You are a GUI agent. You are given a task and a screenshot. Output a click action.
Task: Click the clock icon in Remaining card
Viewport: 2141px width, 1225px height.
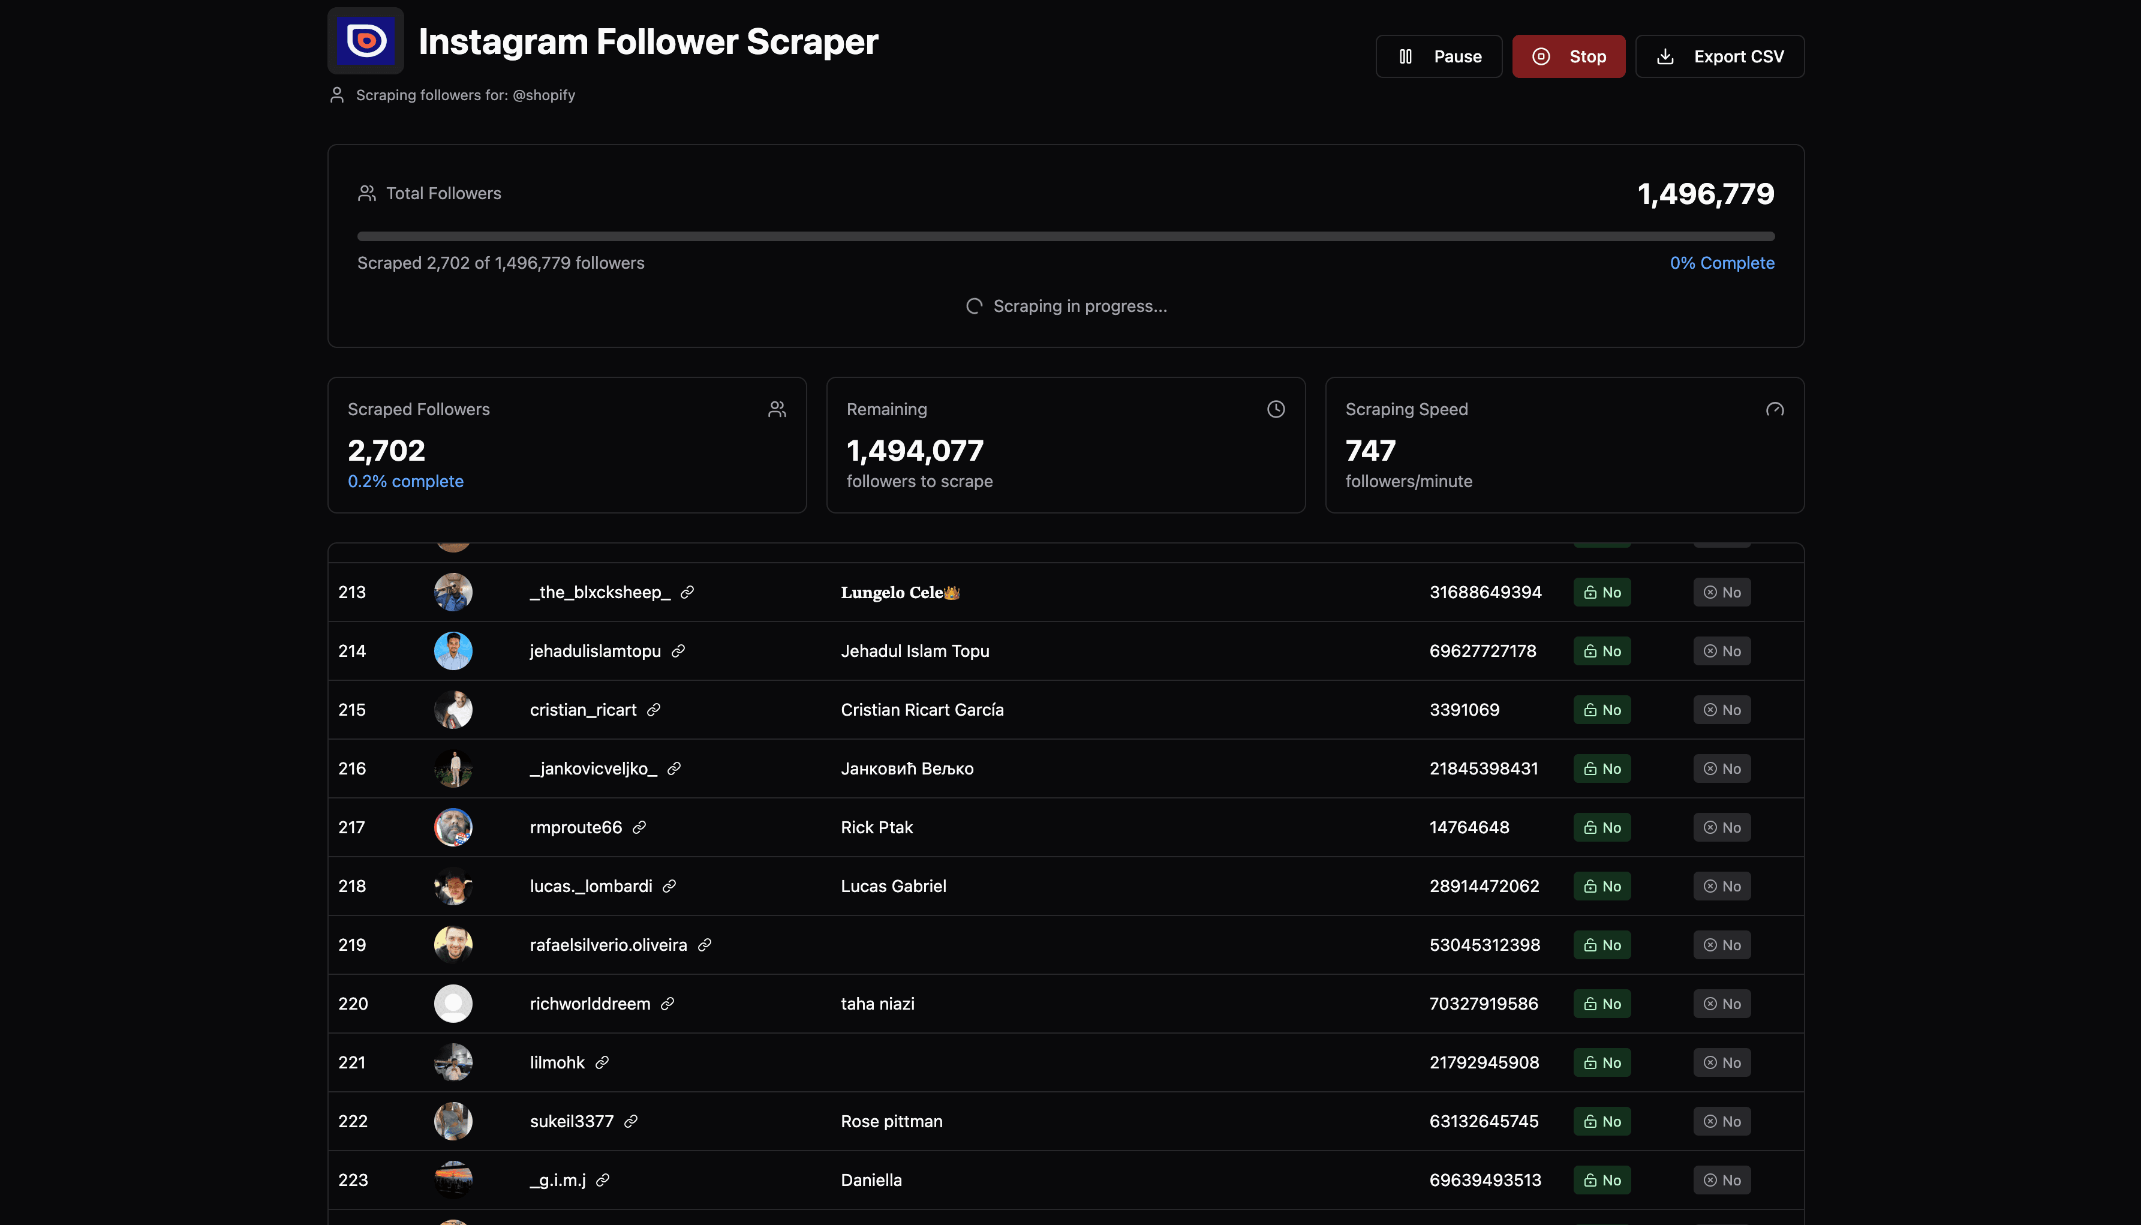coord(1276,409)
